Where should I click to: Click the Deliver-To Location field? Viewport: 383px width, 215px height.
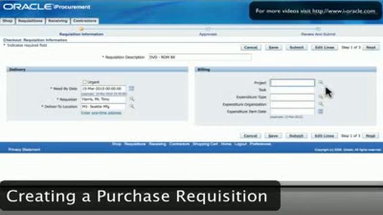coord(104,107)
